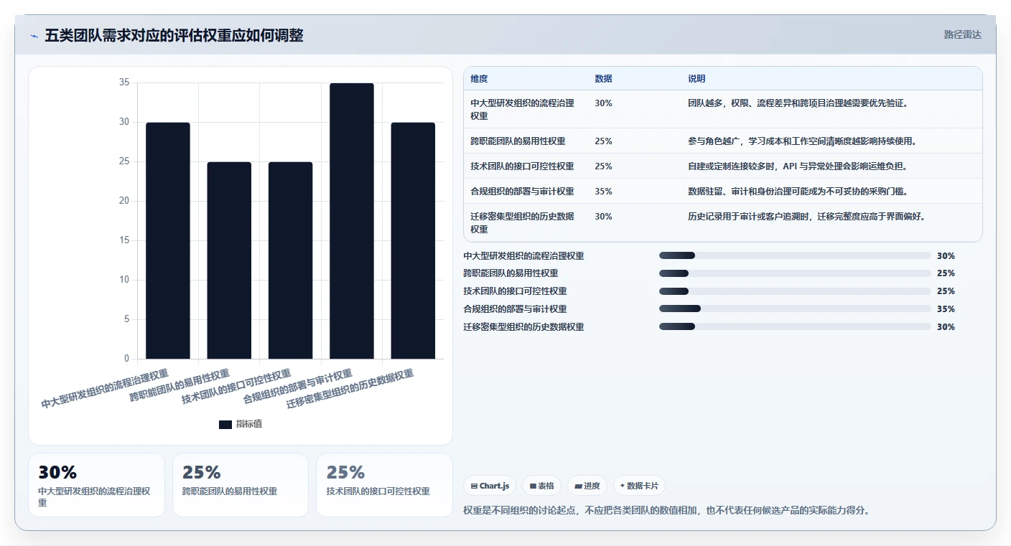Click the footnote beginning 权重是不同组织的讨论起点

pyautogui.click(x=667, y=511)
